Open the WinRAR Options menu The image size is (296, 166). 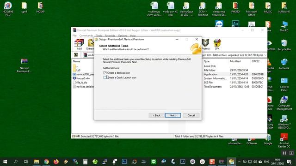point(123,36)
